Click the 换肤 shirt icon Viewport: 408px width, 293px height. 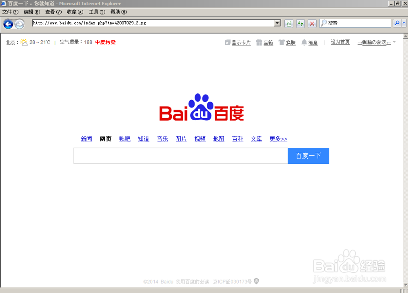(282, 42)
